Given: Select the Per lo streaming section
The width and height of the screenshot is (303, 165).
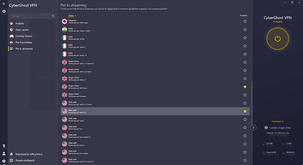Looking at the screenshot, I should click(24, 48).
